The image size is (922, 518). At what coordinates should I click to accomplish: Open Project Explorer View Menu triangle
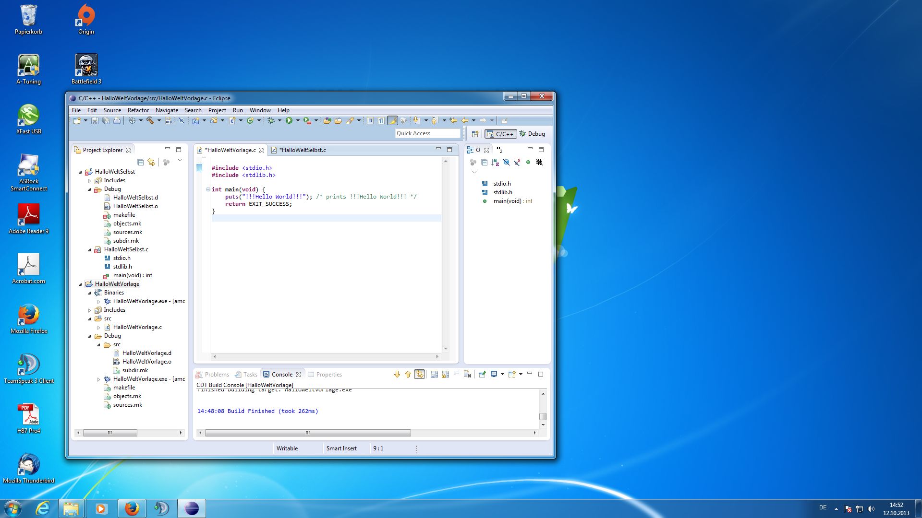tap(180, 160)
